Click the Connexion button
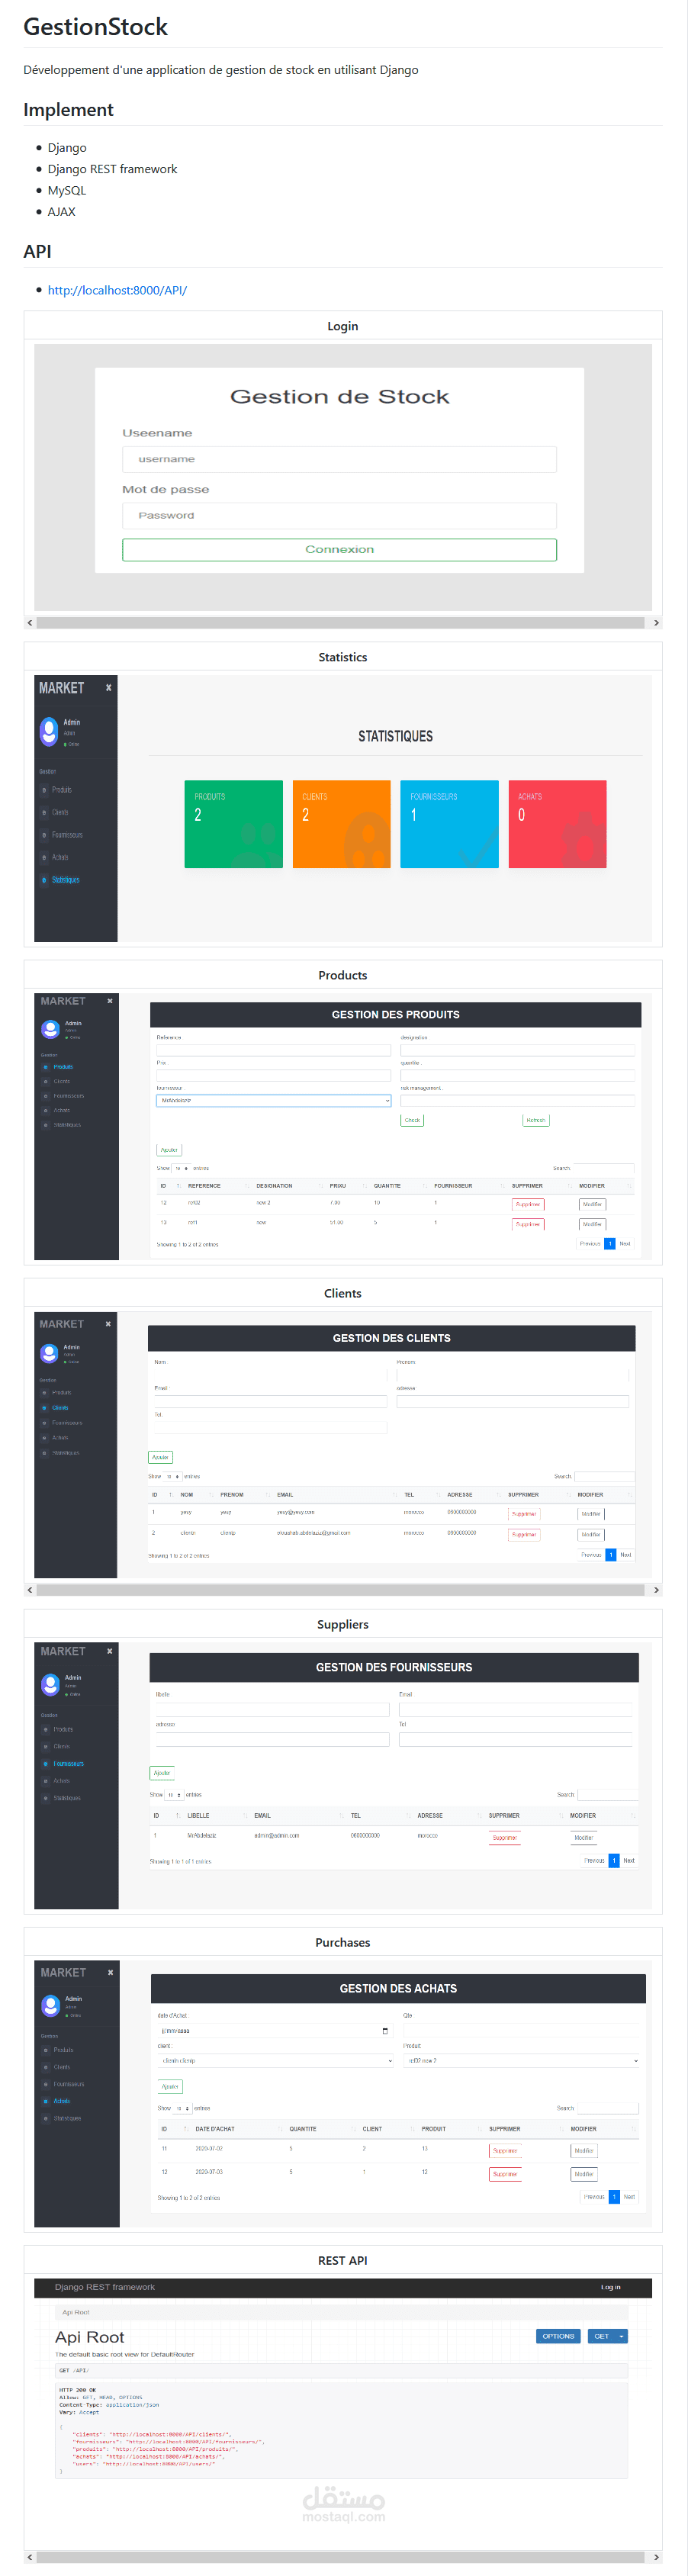This screenshot has width=688, height=2576. [x=339, y=549]
